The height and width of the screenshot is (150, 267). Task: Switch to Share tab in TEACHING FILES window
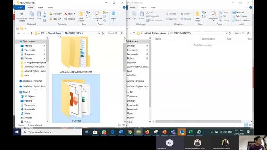[40, 7]
